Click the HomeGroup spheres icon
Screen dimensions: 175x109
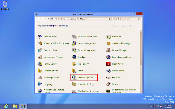(x=108, y=71)
